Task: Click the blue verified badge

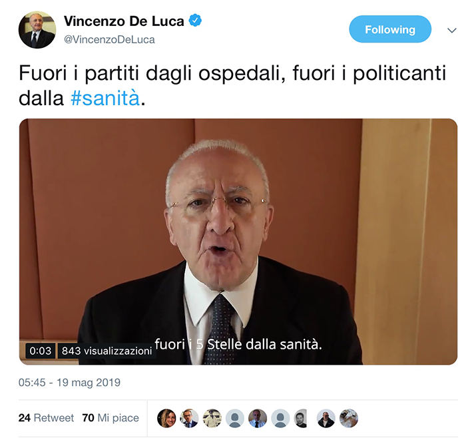Action: tap(195, 21)
